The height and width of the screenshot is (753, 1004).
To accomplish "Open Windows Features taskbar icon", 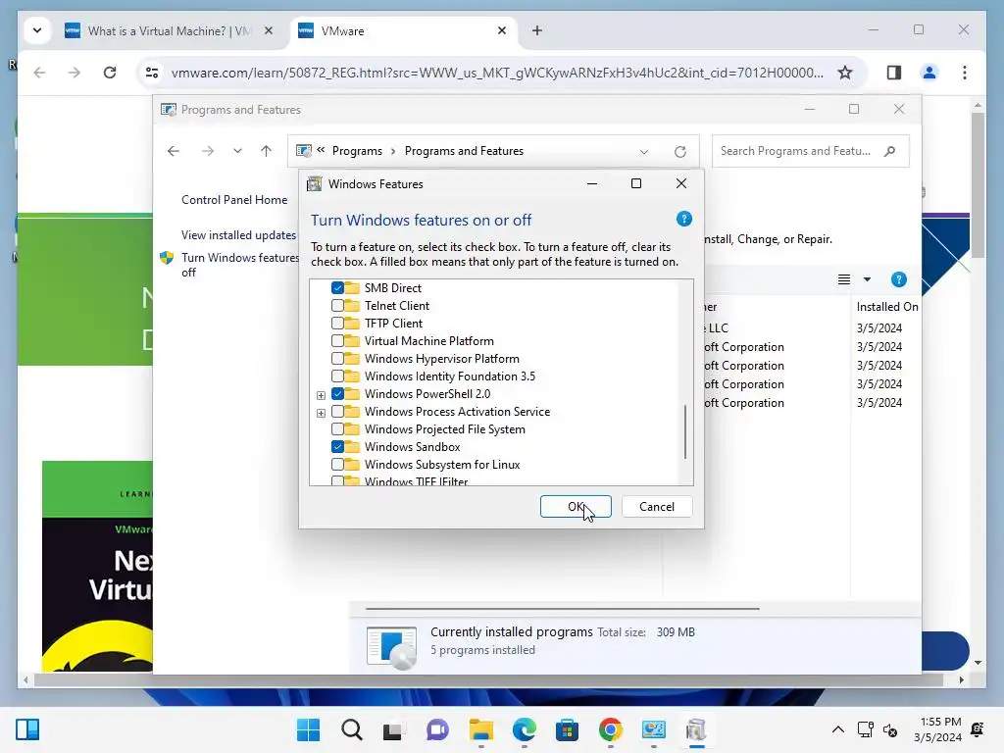I will pyautogui.click(x=696, y=729).
